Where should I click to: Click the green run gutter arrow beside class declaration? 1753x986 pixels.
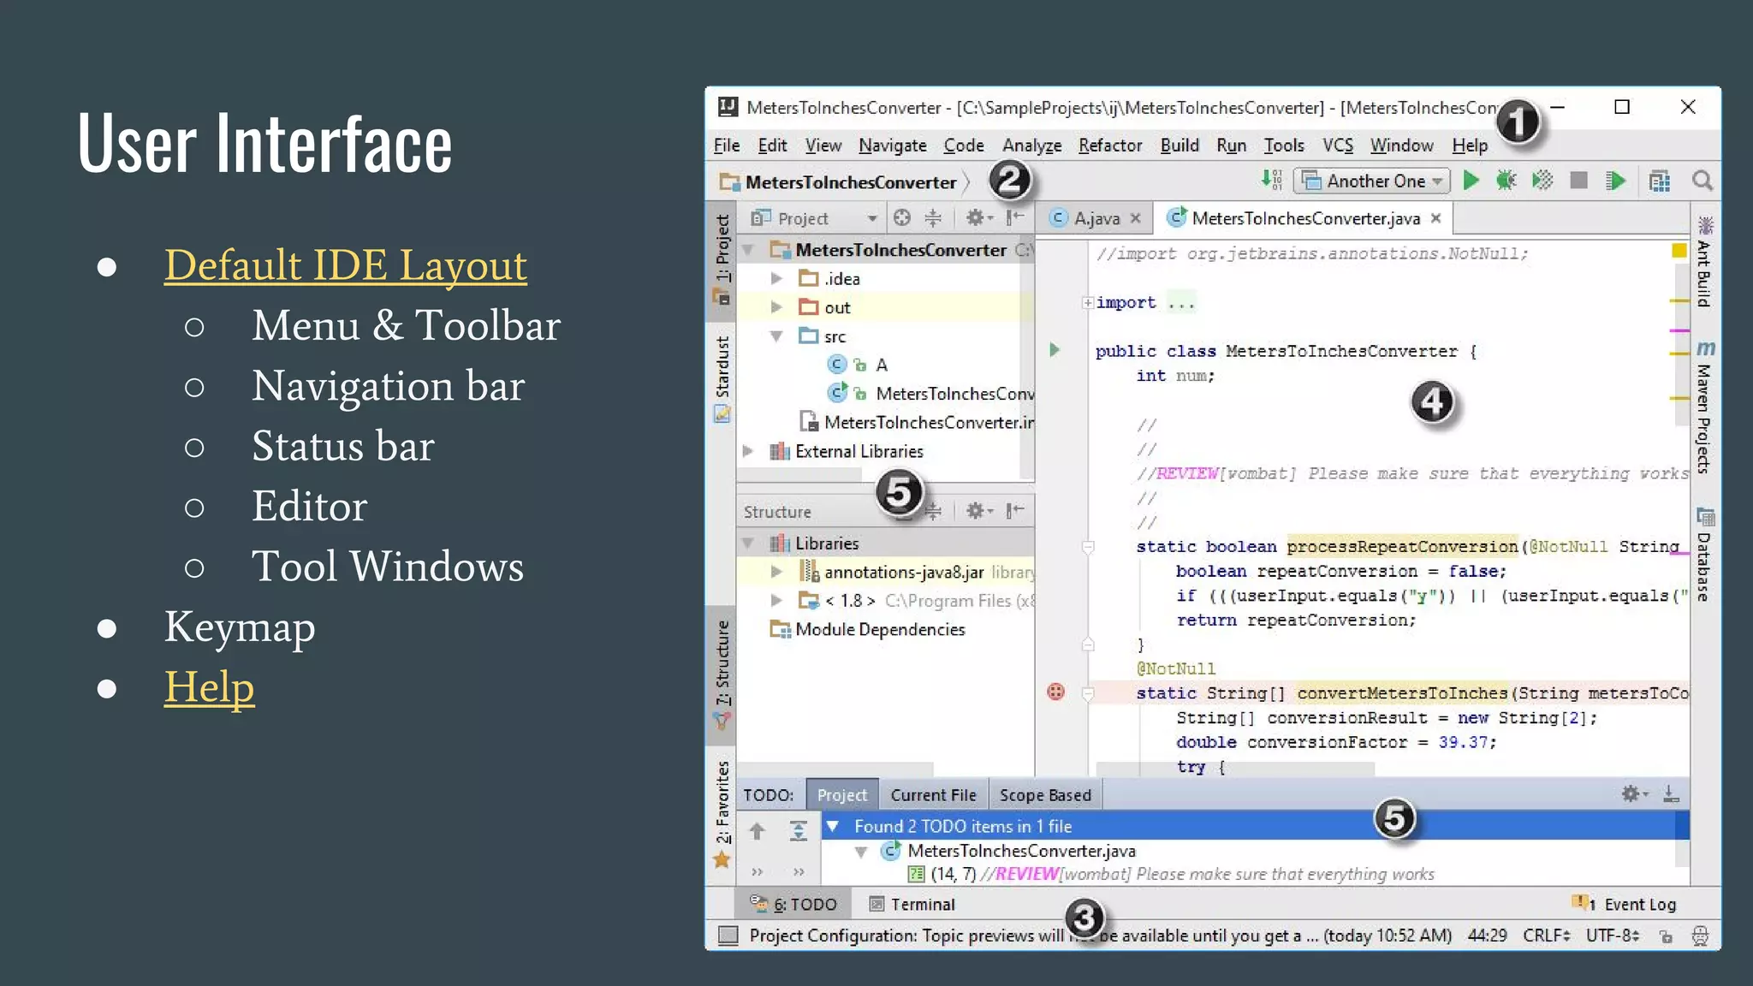[x=1055, y=349]
